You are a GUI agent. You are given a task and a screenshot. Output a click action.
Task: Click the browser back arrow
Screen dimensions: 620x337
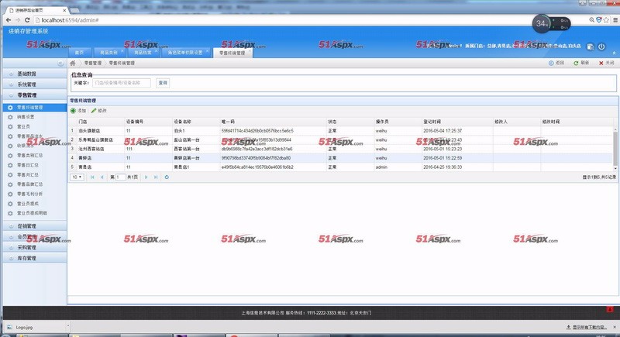pos(9,19)
